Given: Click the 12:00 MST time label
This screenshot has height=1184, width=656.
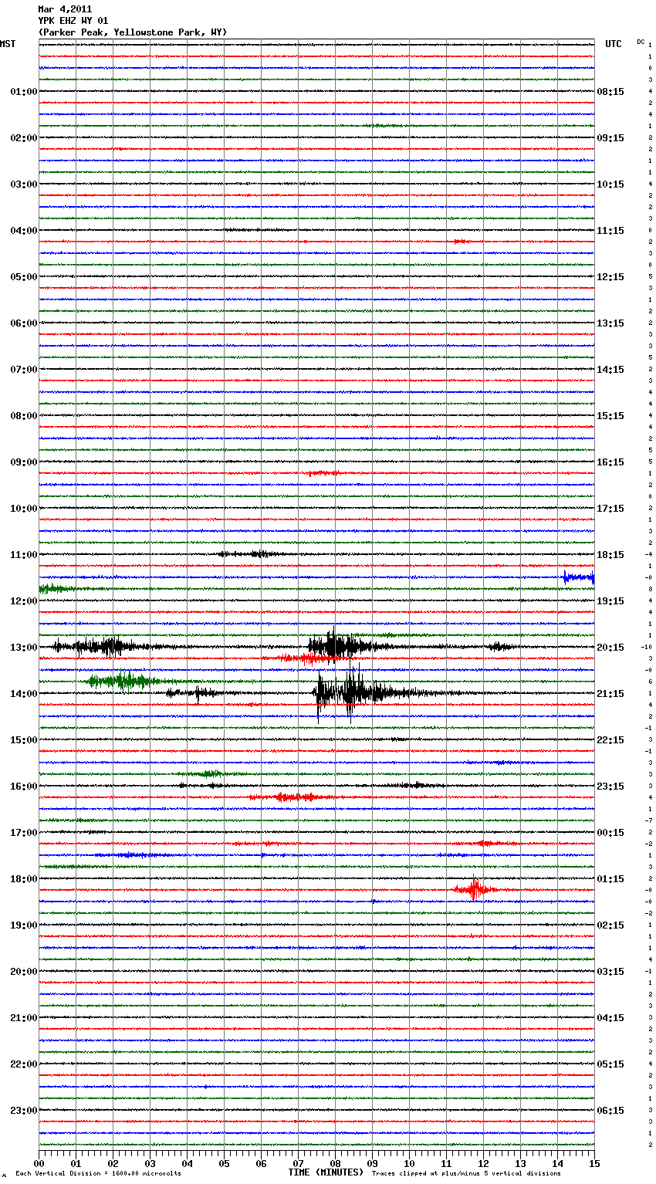Looking at the screenshot, I should coord(24,601).
